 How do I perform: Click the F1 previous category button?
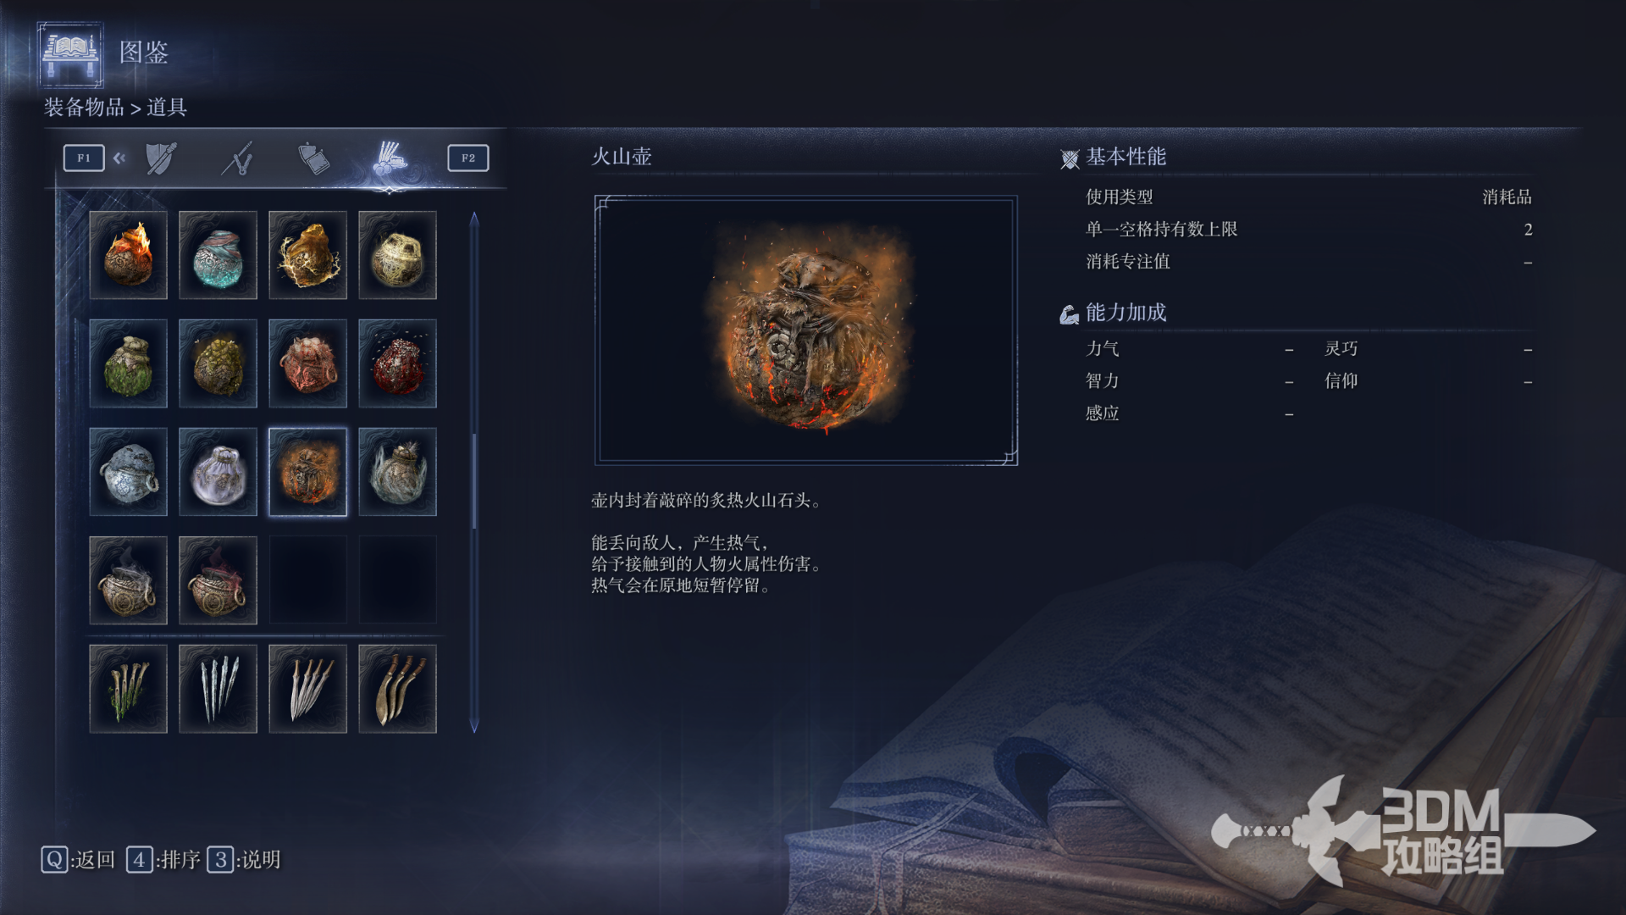click(84, 158)
